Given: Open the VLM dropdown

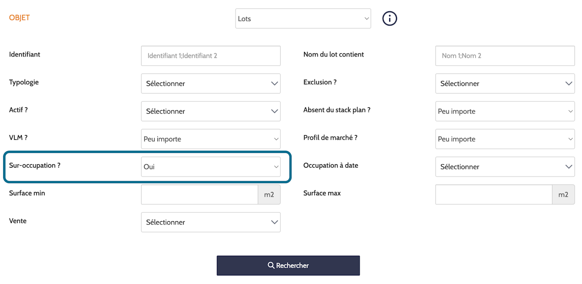Looking at the screenshot, I should 211,139.
